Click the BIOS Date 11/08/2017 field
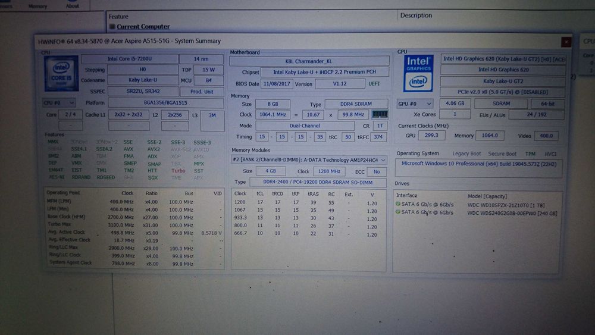Screen dimensions: 595x335 277,84
